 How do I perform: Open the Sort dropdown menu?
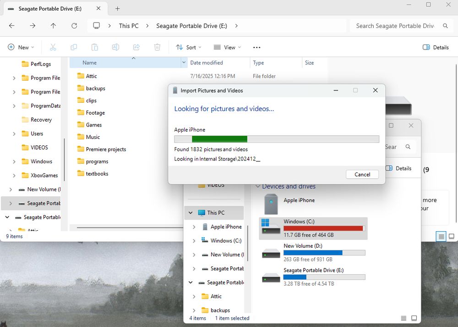(x=189, y=47)
